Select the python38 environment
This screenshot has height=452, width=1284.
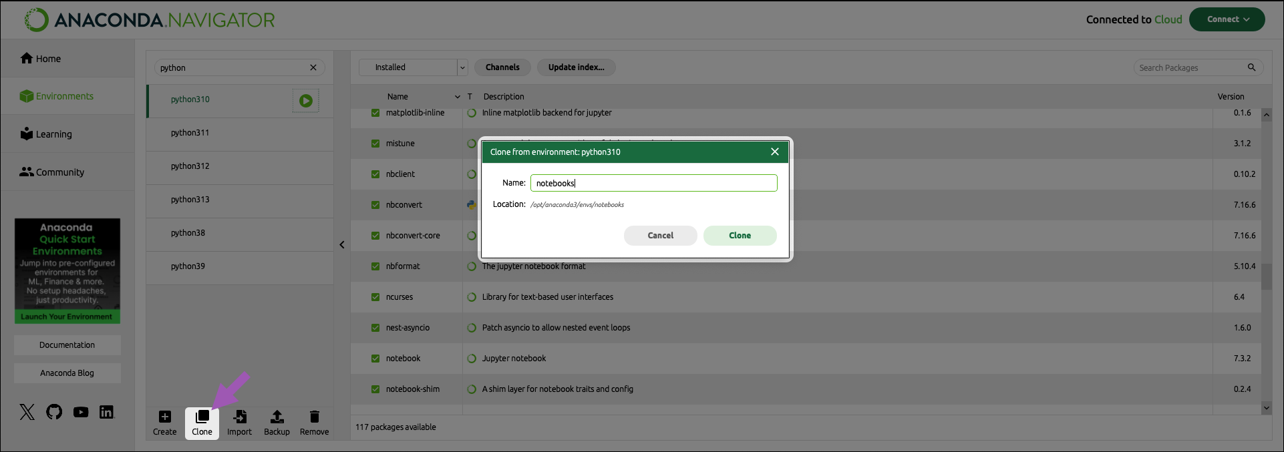pyautogui.click(x=240, y=233)
